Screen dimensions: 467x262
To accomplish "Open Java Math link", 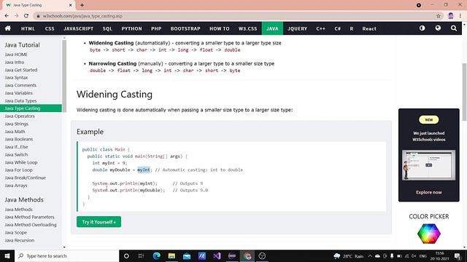I will tap(15, 132).
